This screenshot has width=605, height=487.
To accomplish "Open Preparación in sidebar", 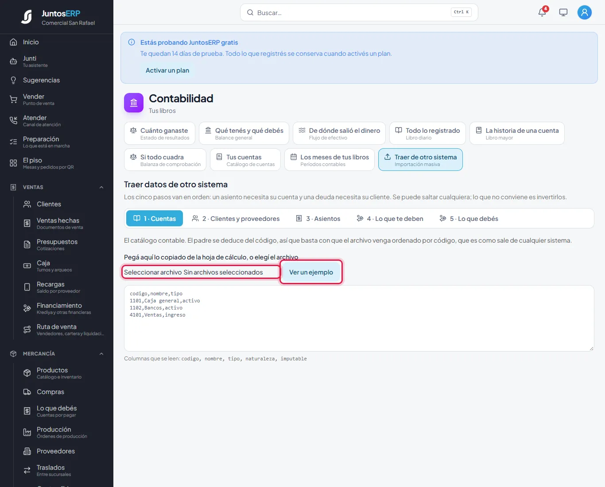I will tap(57, 142).
